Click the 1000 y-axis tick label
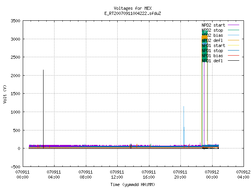The height and width of the screenshot is (188, 251). 16,112
